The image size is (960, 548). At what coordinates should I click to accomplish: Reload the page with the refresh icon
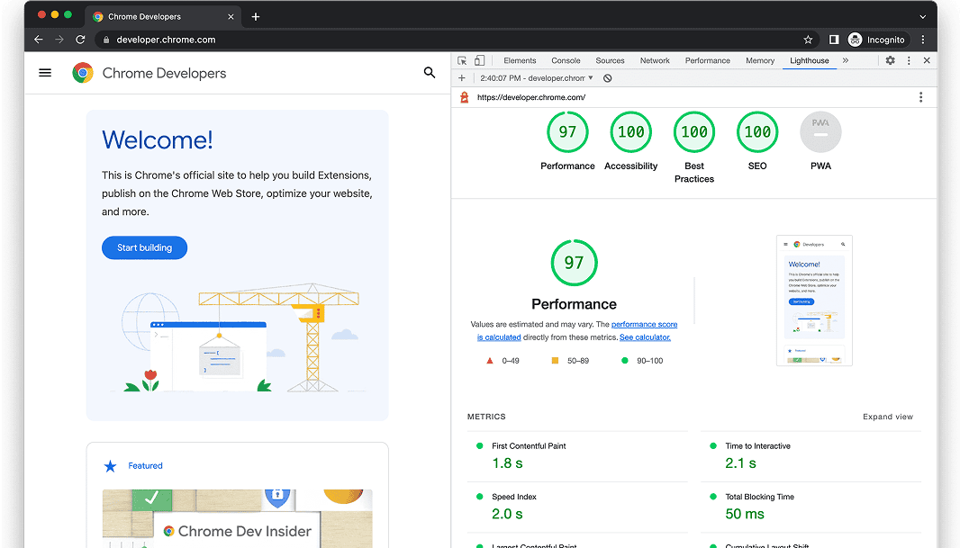[x=80, y=40]
